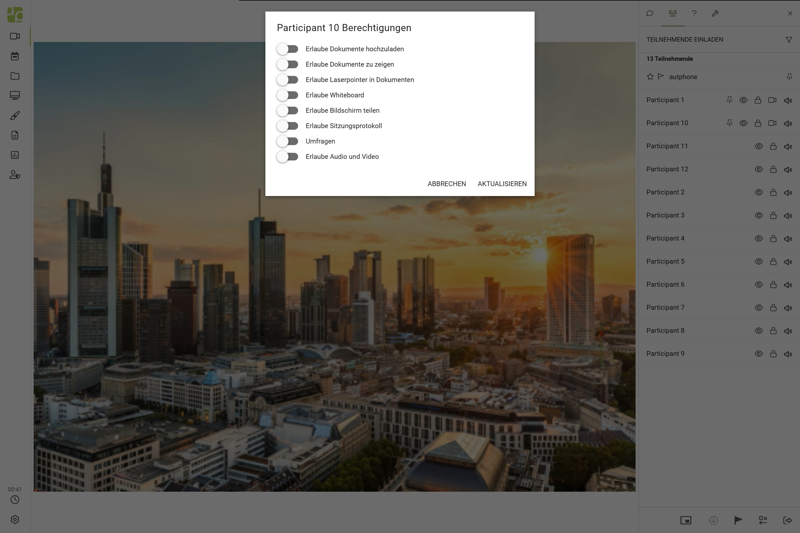The height and width of the screenshot is (533, 800).
Task: Click the leave session exit icon
Action: click(788, 520)
